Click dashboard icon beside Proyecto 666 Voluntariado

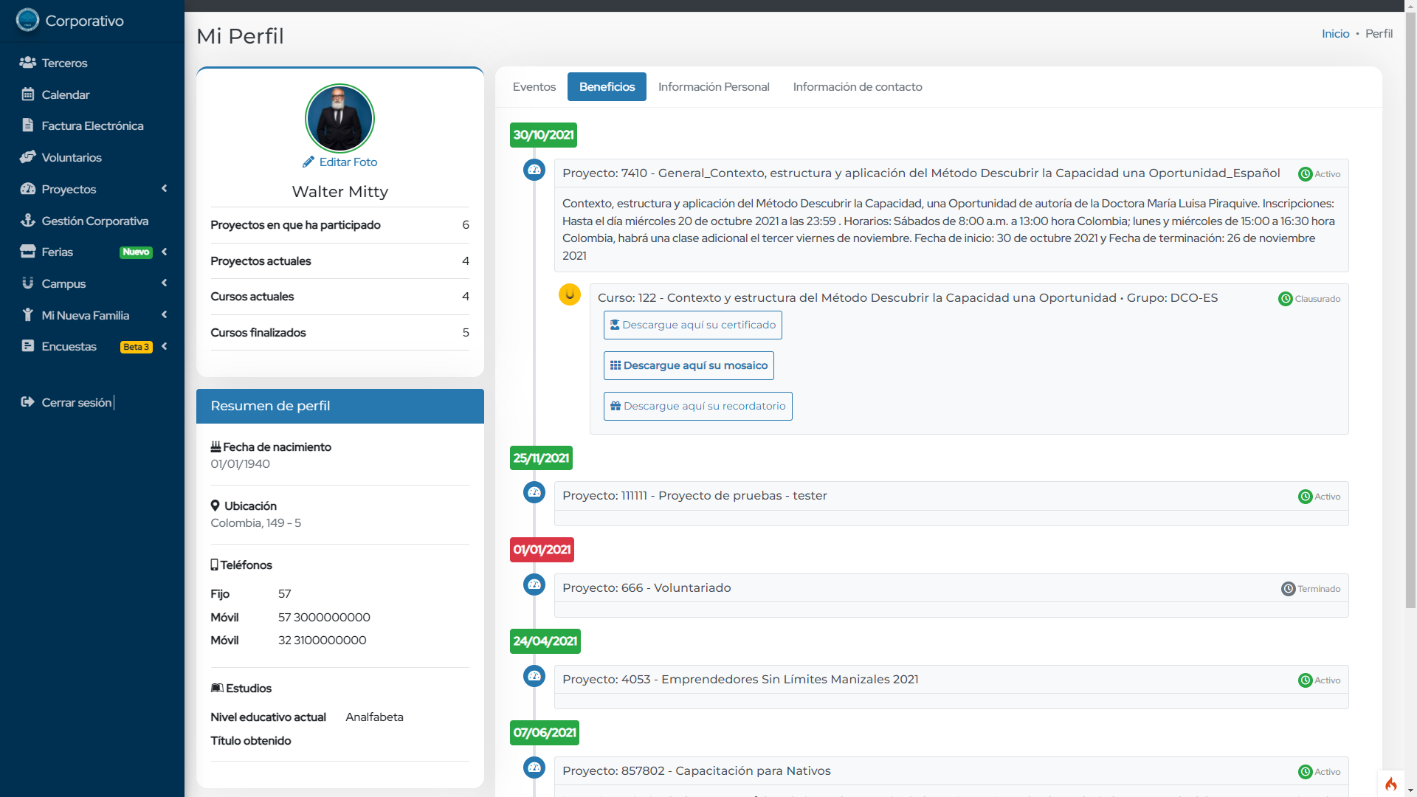(534, 584)
